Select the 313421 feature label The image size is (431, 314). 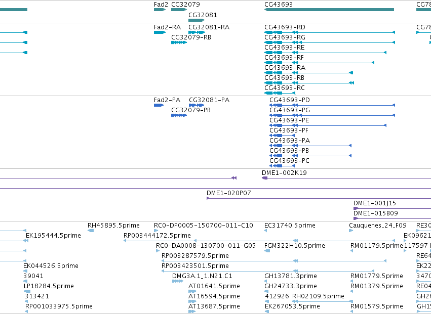pos(37,297)
